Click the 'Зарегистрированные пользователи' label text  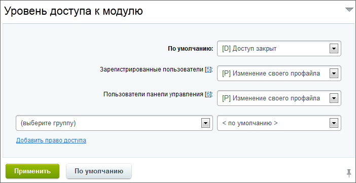(x=152, y=69)
